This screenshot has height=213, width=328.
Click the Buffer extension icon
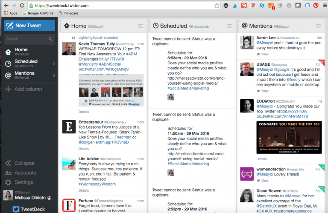[226, 6]
